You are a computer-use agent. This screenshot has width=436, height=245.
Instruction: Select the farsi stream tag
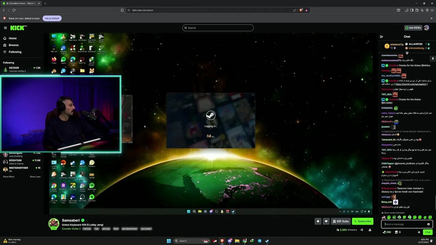click(116, 229)
